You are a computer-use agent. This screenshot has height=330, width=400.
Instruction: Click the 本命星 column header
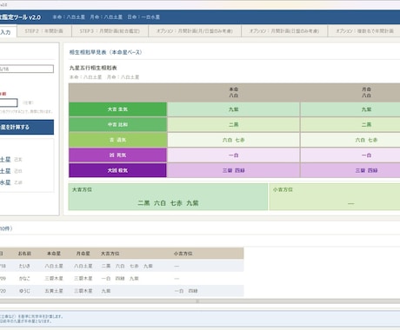[x=54, y=254]
